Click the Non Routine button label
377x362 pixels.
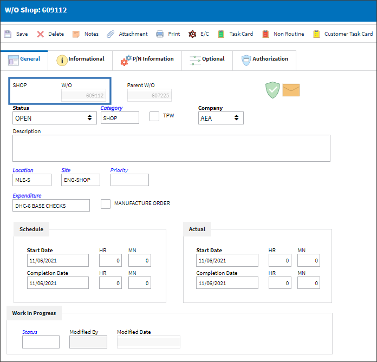(289, 34)
